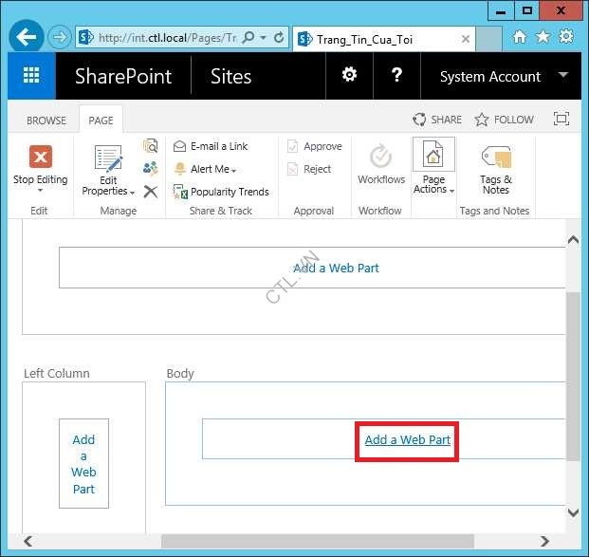Follow this page with star icon

point(482,120)
